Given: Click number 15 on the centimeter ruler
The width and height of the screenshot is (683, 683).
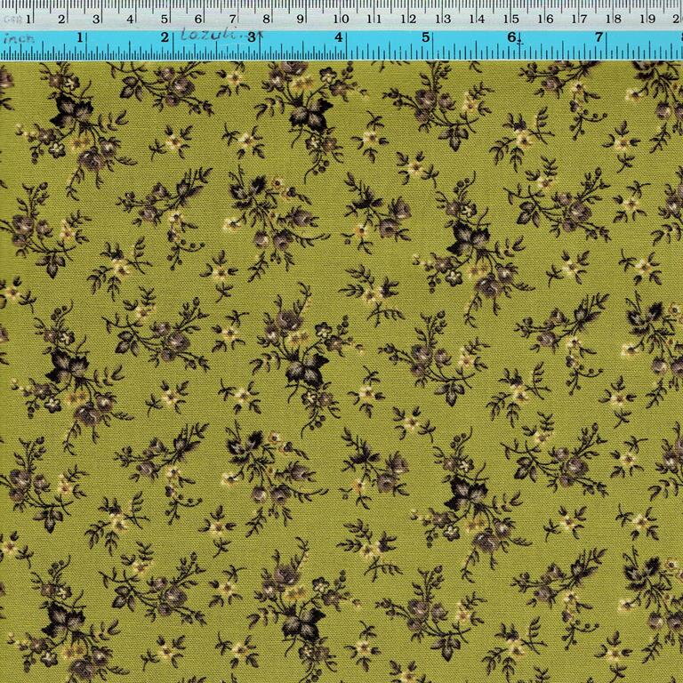Looking at the screenshot, I should (x=511, y=20).
